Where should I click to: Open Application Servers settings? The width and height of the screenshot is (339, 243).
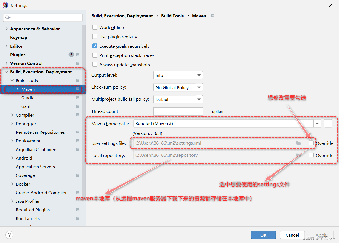[x=35, y=167]
